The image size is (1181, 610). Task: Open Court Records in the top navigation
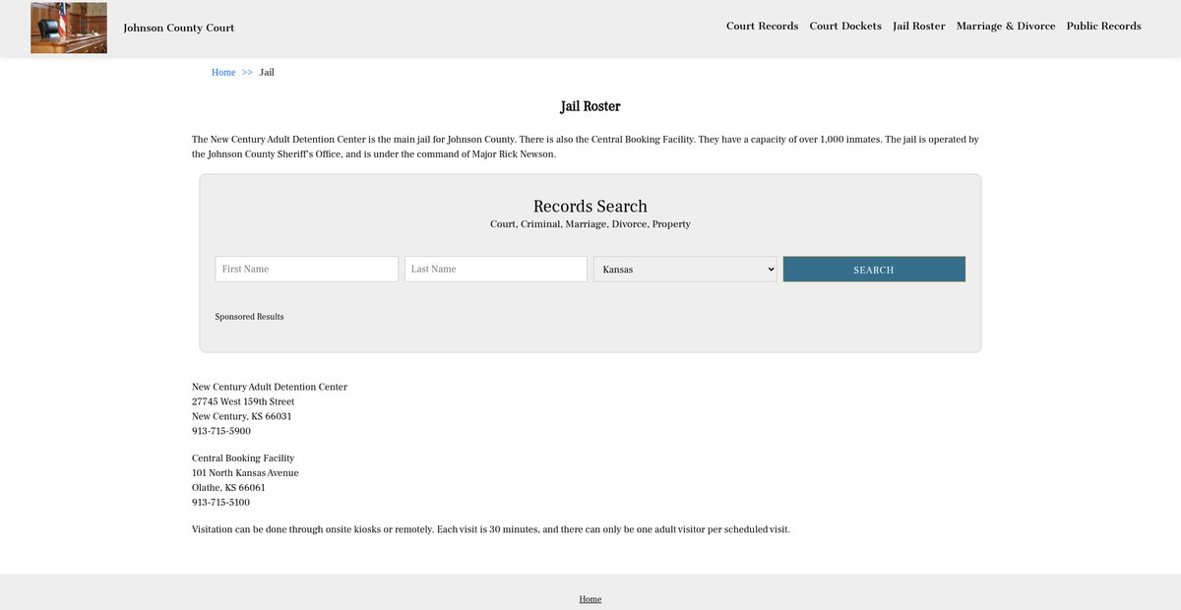762,27
